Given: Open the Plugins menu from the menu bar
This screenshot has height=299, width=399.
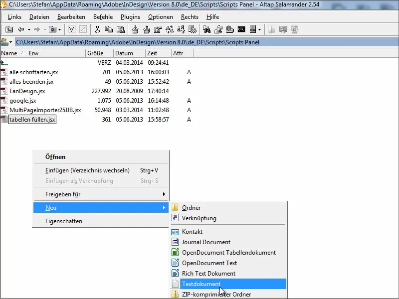Looking at the screenshot, I should 130,16.
